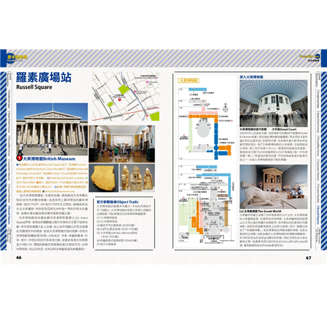
Task: Click page number 66
Action: pos(19,258)
